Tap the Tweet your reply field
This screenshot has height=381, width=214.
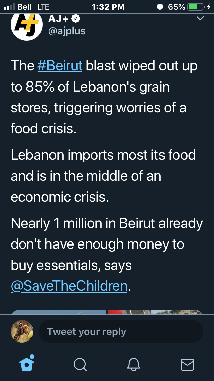pyautogui.click(x=121, y=331)
